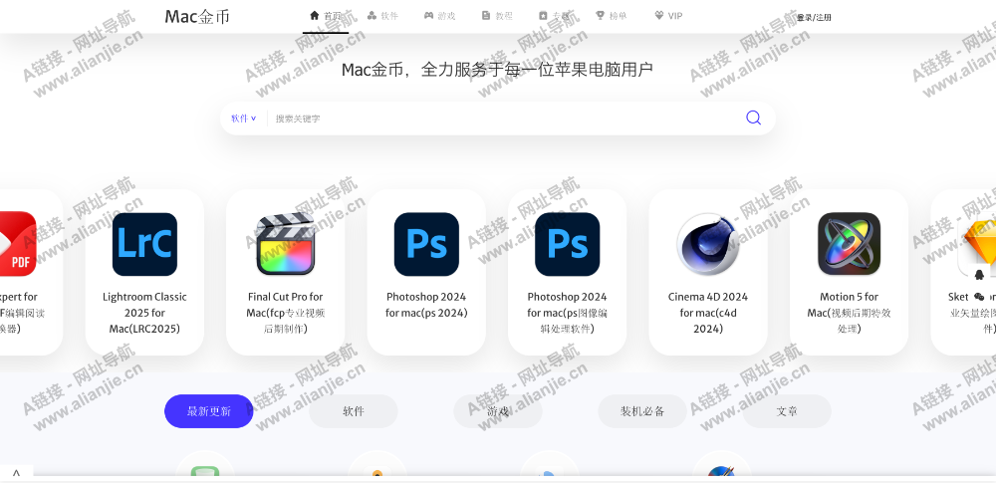Expand the 软件 search category dropdown

243,119
